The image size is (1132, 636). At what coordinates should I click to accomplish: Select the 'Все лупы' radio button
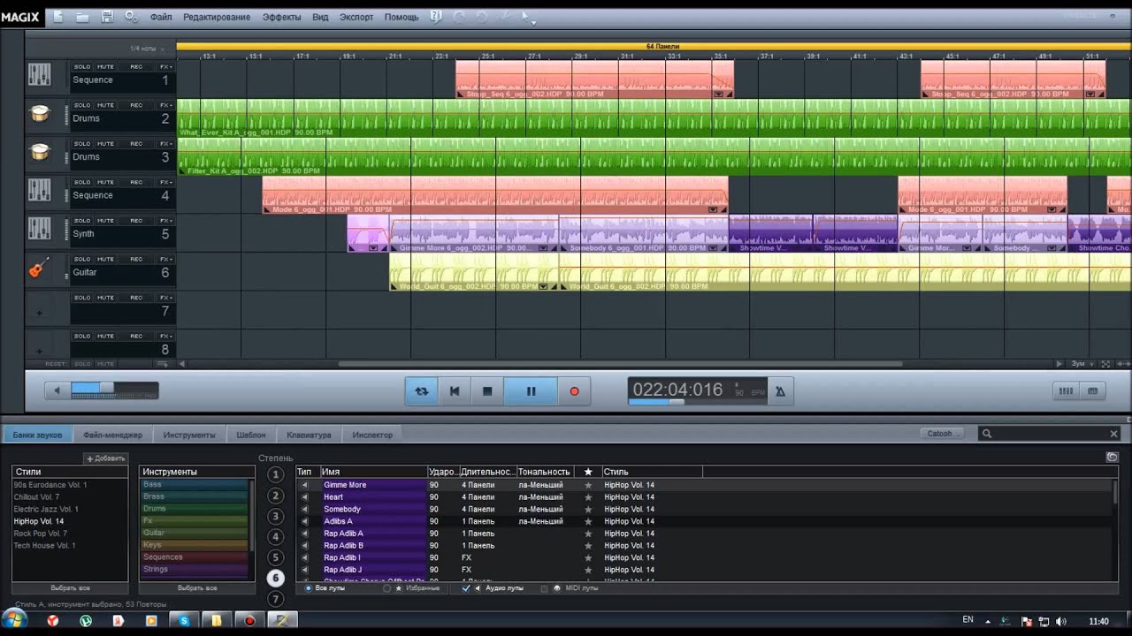[x=309, y=588]
